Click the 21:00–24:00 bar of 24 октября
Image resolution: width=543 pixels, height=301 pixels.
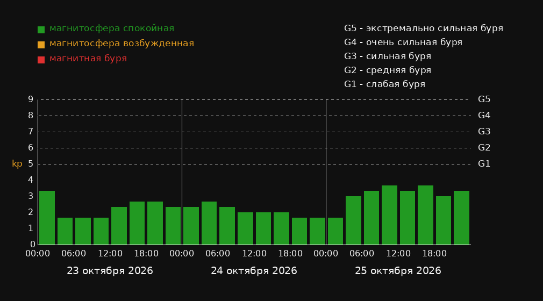(x=317, y=231)
